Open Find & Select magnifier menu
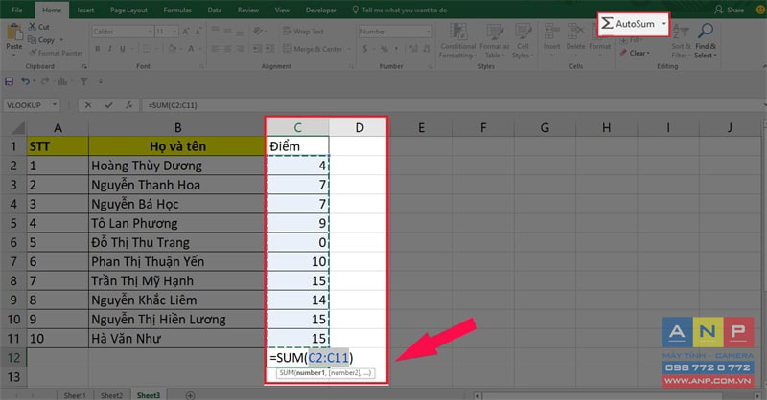This screenshot has width=767, height=400. click(x=706, y=41)
